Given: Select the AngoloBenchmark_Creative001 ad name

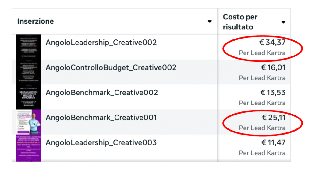Looking at the screenshot, I should point(101,117).
